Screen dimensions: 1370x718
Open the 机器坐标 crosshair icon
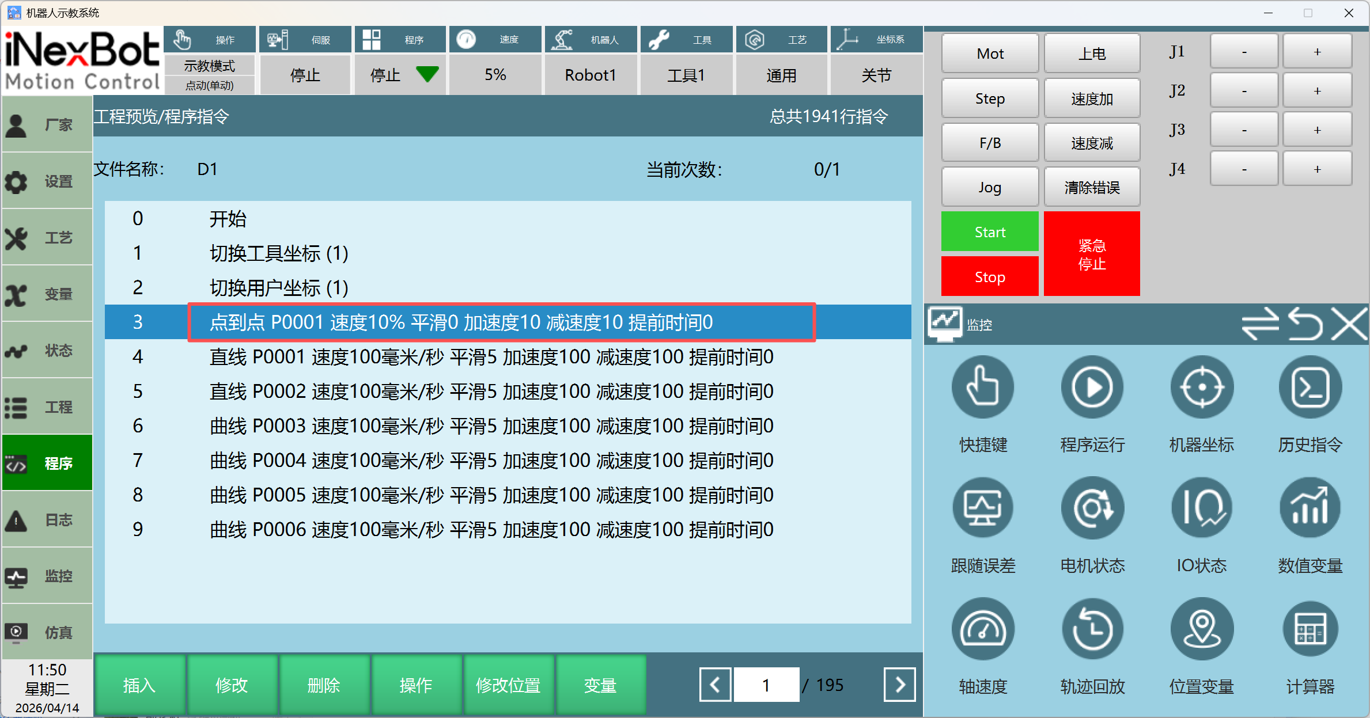1201,388
